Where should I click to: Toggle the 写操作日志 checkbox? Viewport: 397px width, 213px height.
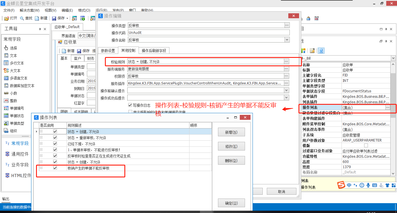point(130,105)
